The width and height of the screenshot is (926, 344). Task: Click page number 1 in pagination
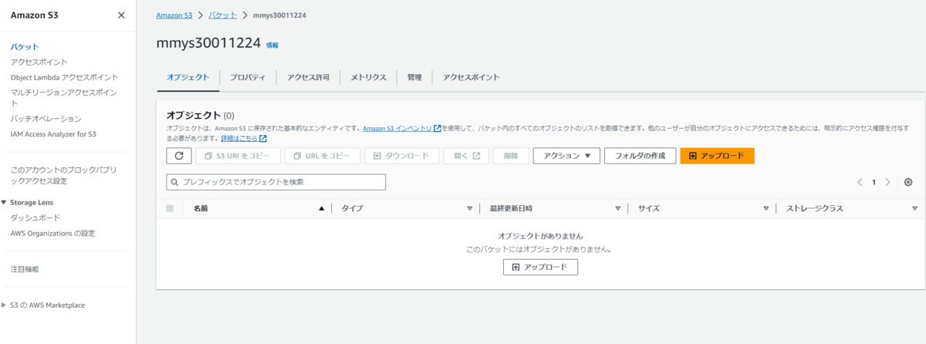[874, 182]
